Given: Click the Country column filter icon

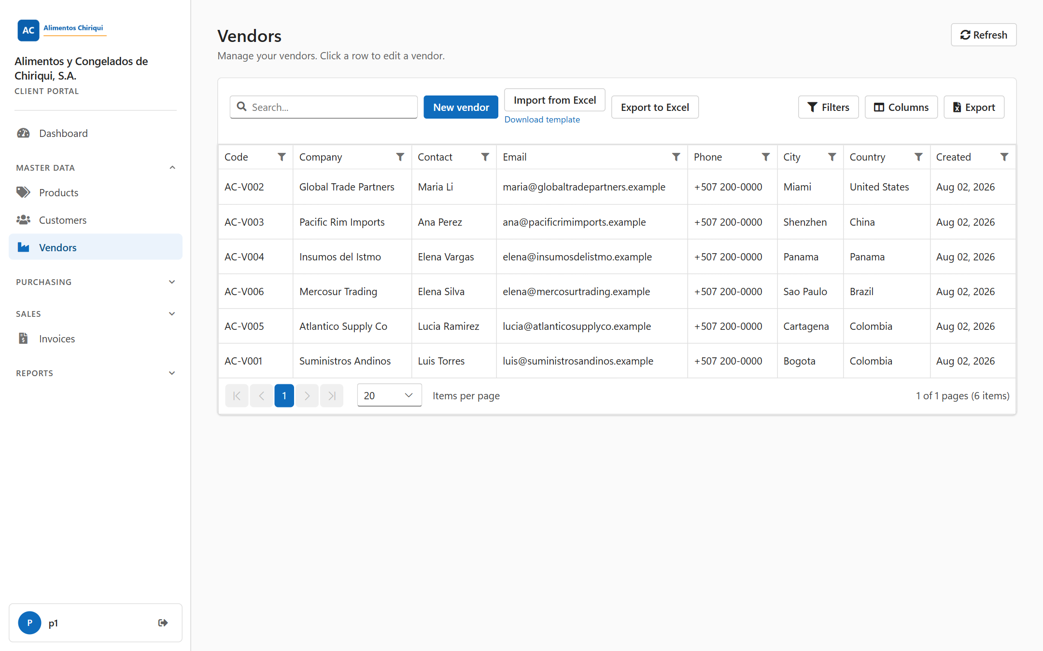Looking at the screenshot, I should click(x=918, y=157).
